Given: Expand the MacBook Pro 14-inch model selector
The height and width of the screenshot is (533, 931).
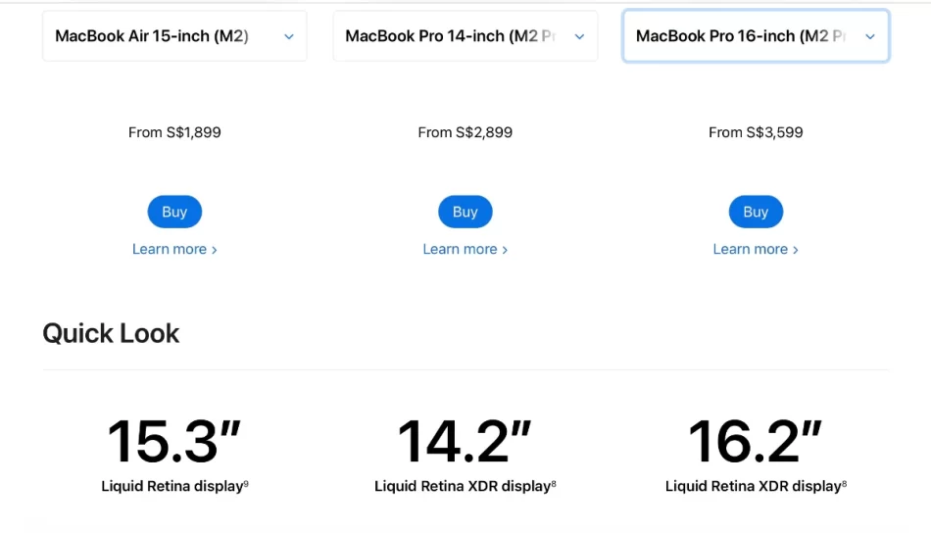Looking at the screenshot, I should click(465, 36).
